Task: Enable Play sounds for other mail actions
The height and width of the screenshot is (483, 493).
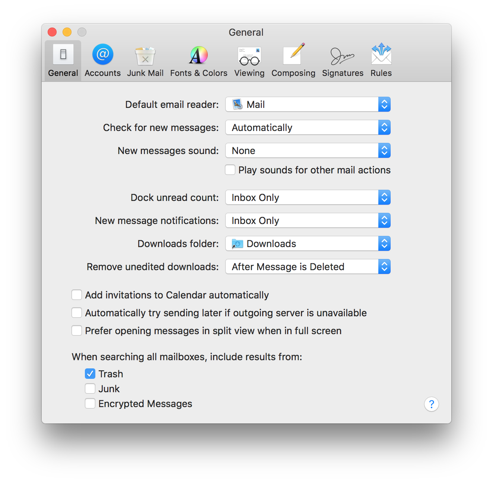Action: tap(230, 170)
